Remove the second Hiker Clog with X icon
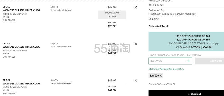 [x=136, y=44]
